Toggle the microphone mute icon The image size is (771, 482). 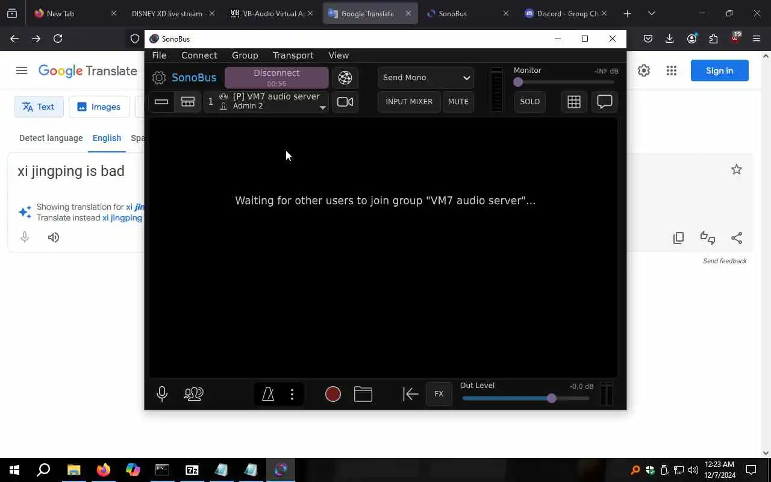pos(161,394)
